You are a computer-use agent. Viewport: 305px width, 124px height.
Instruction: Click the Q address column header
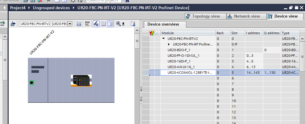tap(272, 33)
